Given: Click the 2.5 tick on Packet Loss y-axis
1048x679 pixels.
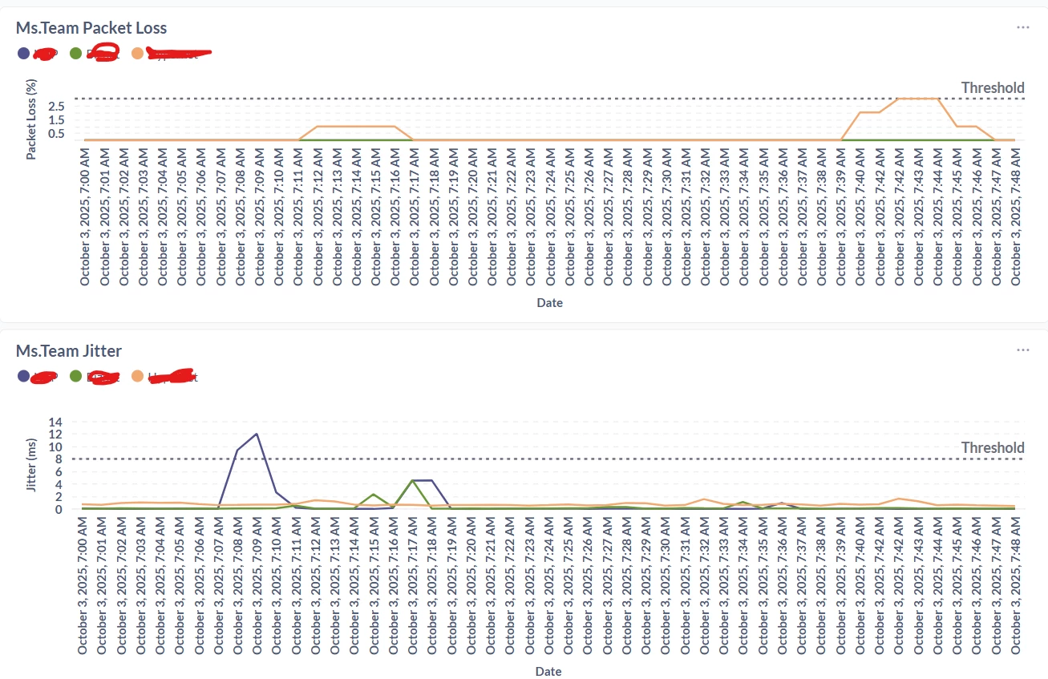Looking at the screenshot, I should click(55, 106).
